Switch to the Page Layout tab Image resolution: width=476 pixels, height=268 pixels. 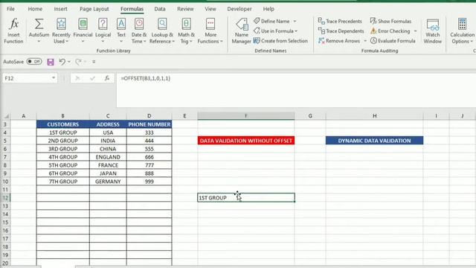[x=94, y=9]
